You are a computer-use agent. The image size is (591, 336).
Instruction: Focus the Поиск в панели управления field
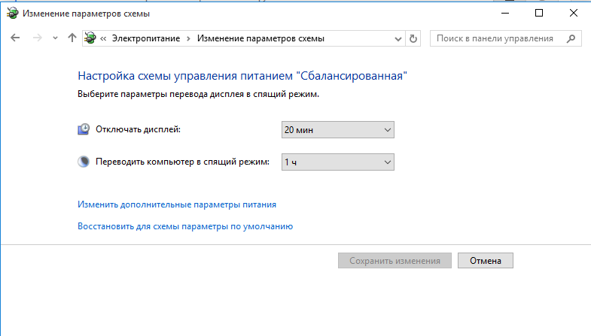click(497, 38)
